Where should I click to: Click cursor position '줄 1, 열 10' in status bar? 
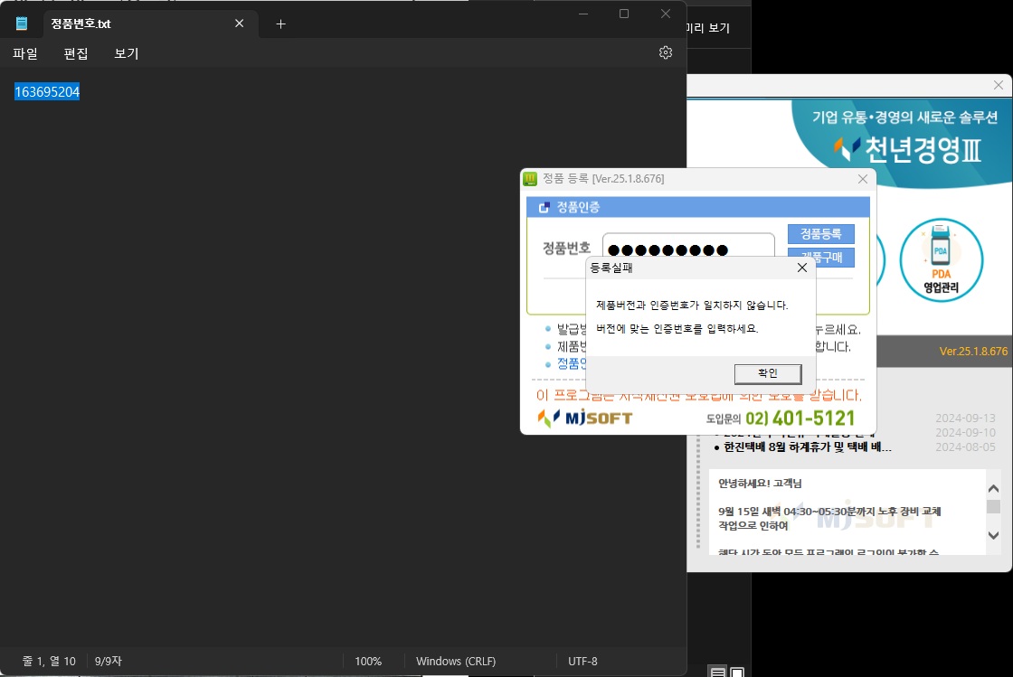(49, 661)
